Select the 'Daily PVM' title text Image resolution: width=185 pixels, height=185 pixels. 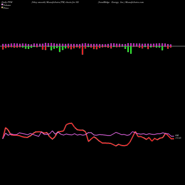pyautogui.click(x=7, y=2)
